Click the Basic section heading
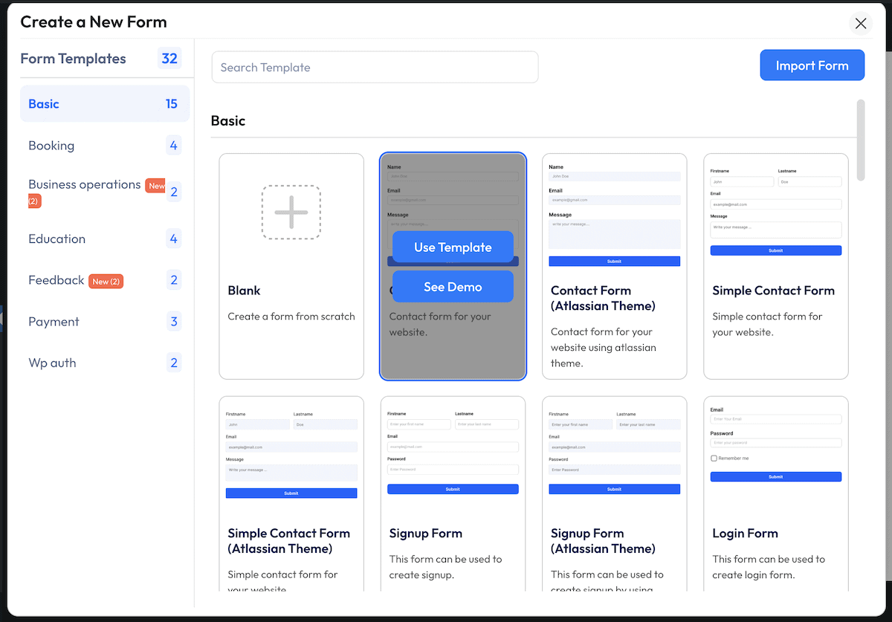This screenshot has height=622, width=892. coord(228,120)
